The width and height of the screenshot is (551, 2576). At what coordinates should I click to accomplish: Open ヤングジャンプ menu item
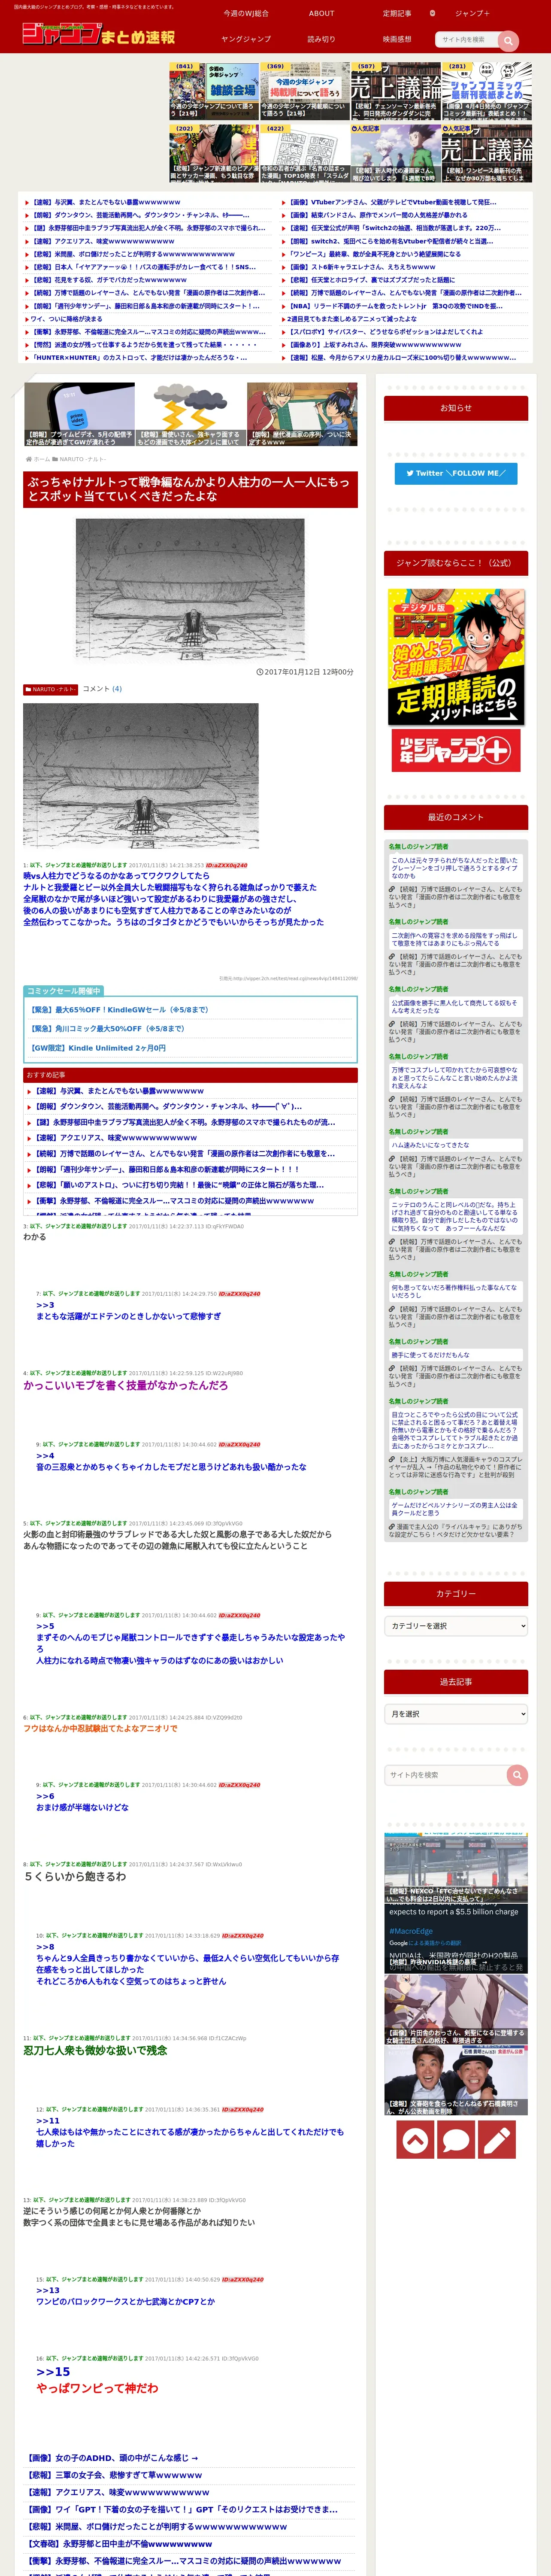tap(246, 39)
